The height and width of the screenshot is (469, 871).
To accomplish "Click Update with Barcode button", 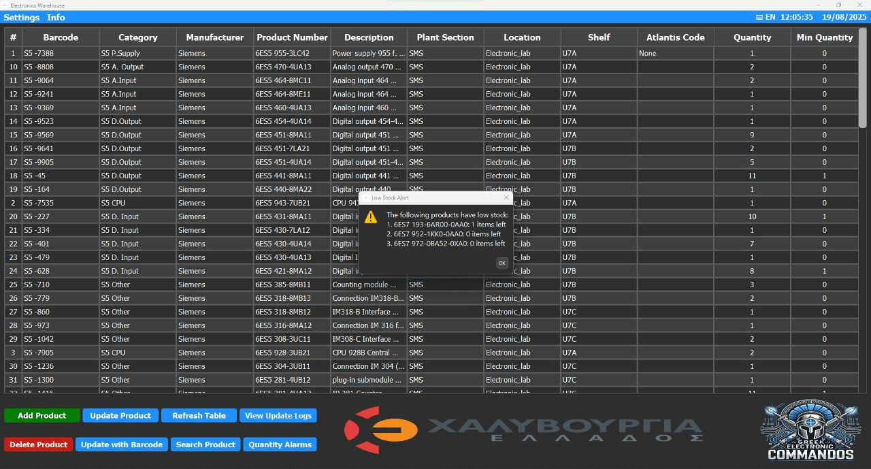I will [x=121, y=444].
